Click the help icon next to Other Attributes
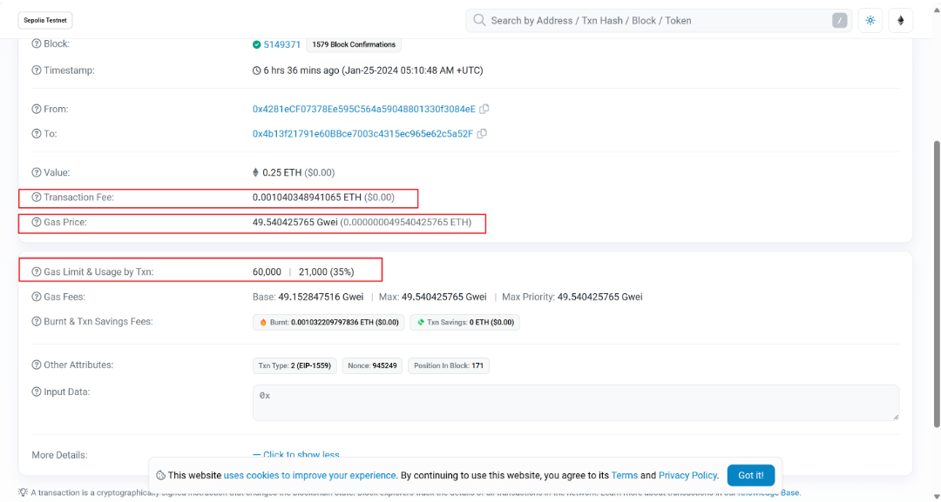The width and height of the screenshot is (941, 502). point(36,365)
